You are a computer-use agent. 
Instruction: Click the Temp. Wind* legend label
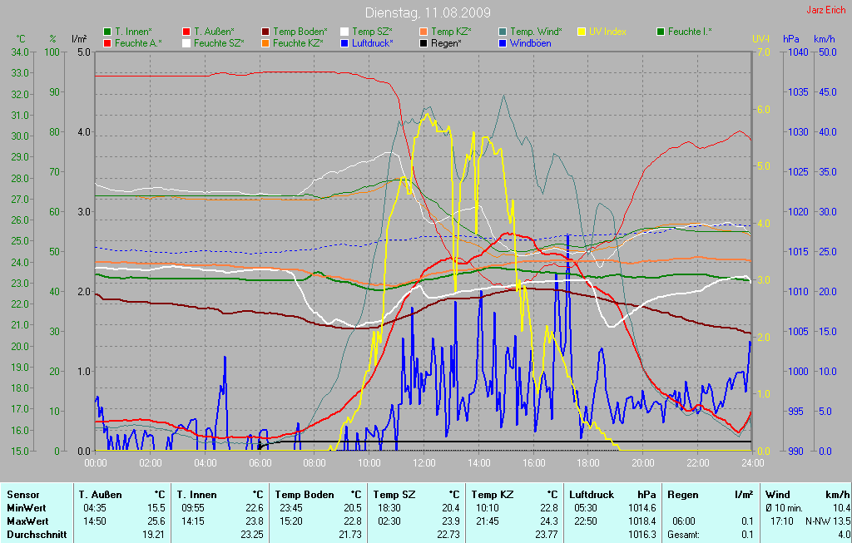[x=537, y=32]
